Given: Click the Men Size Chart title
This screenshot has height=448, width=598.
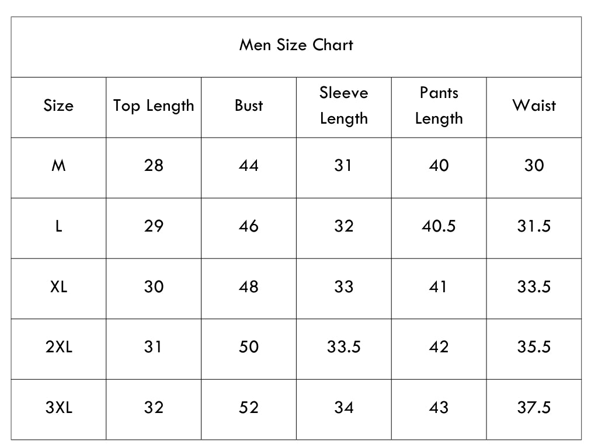Looking at the screenshot, I should point(296,45).
